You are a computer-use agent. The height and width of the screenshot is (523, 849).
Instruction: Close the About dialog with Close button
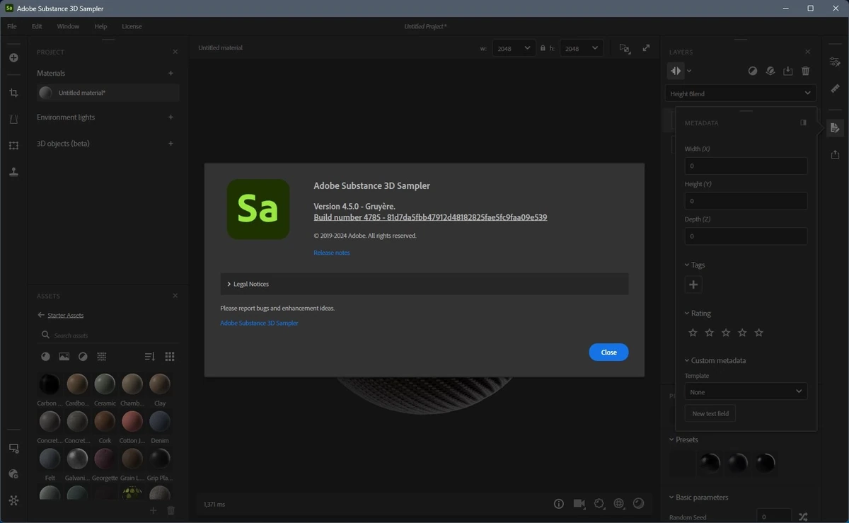(x=608, y=352)
